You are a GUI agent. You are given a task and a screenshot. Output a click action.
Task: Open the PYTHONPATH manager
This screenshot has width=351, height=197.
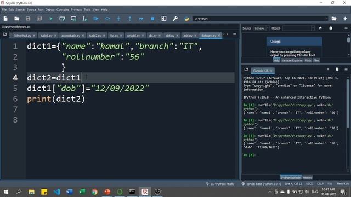186,19
